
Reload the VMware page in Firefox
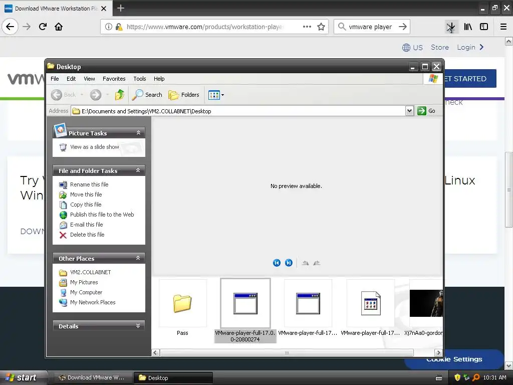click(x=43, y=27)
